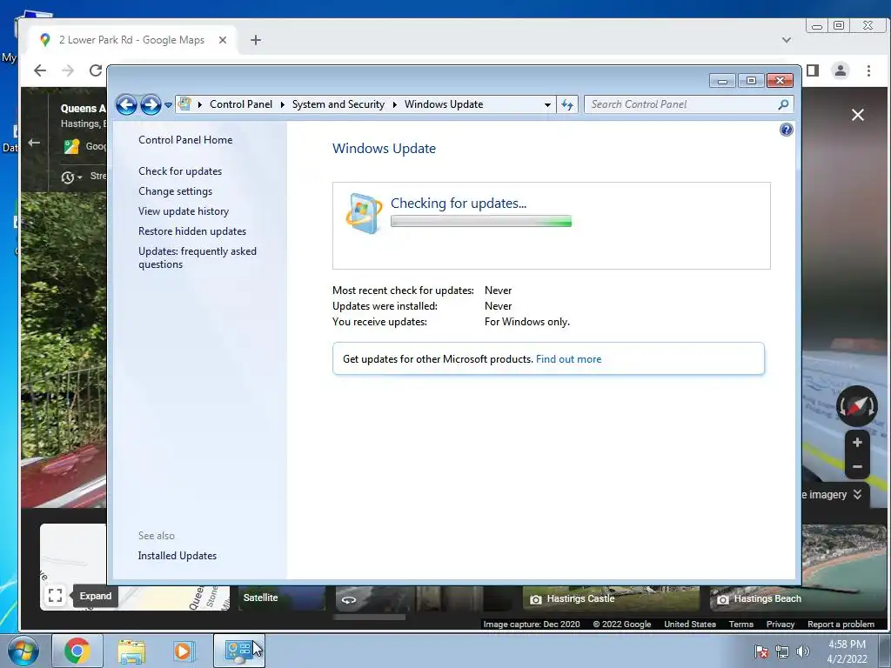
Task: Open Restore hidden updates link
Action: [x=192, y=231]
